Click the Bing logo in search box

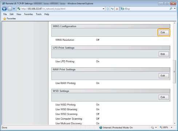123,9
